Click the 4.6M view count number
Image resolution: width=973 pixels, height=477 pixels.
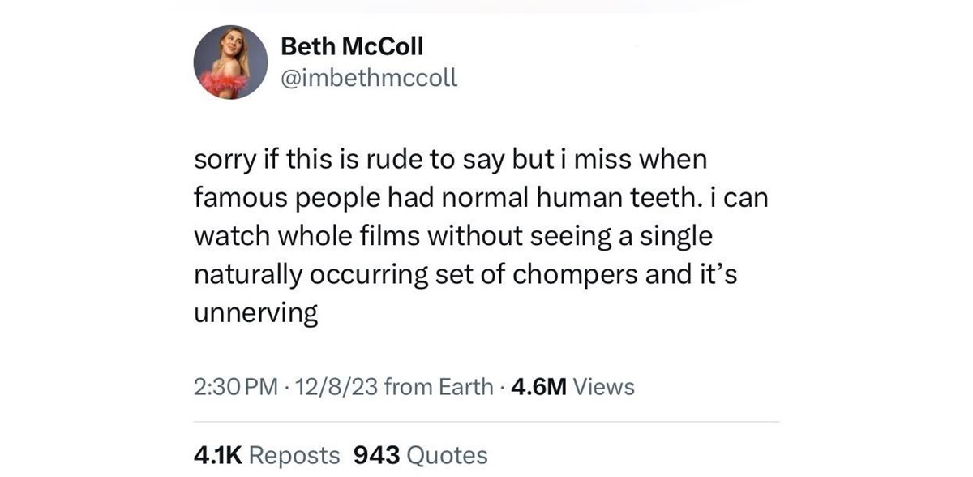click(539, 387)
